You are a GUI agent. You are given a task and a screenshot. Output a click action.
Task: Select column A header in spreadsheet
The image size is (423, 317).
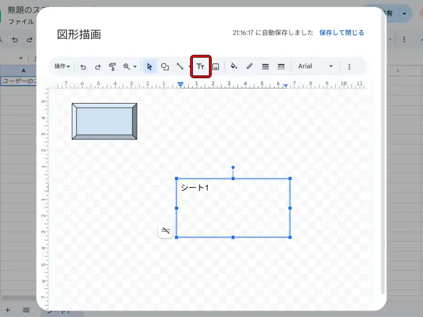point(23,71)
